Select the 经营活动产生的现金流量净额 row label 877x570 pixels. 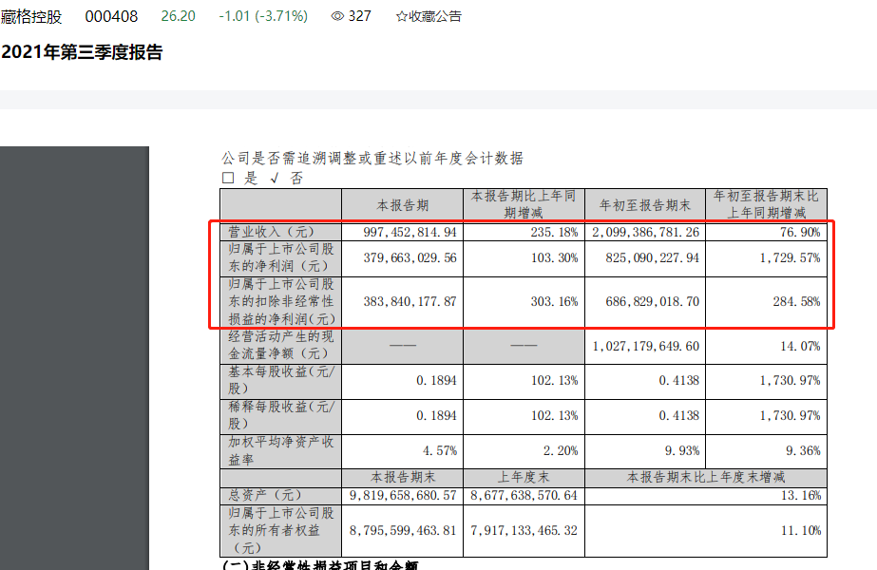pos(279,346)
